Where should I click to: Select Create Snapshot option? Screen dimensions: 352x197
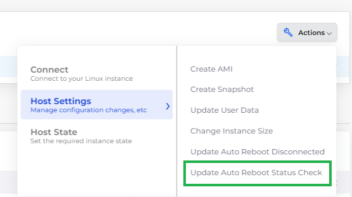222,89
